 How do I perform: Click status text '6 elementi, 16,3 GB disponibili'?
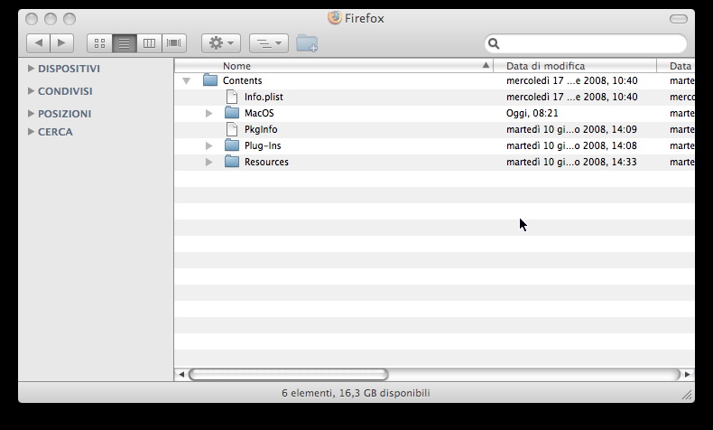(x=356, y=393)
